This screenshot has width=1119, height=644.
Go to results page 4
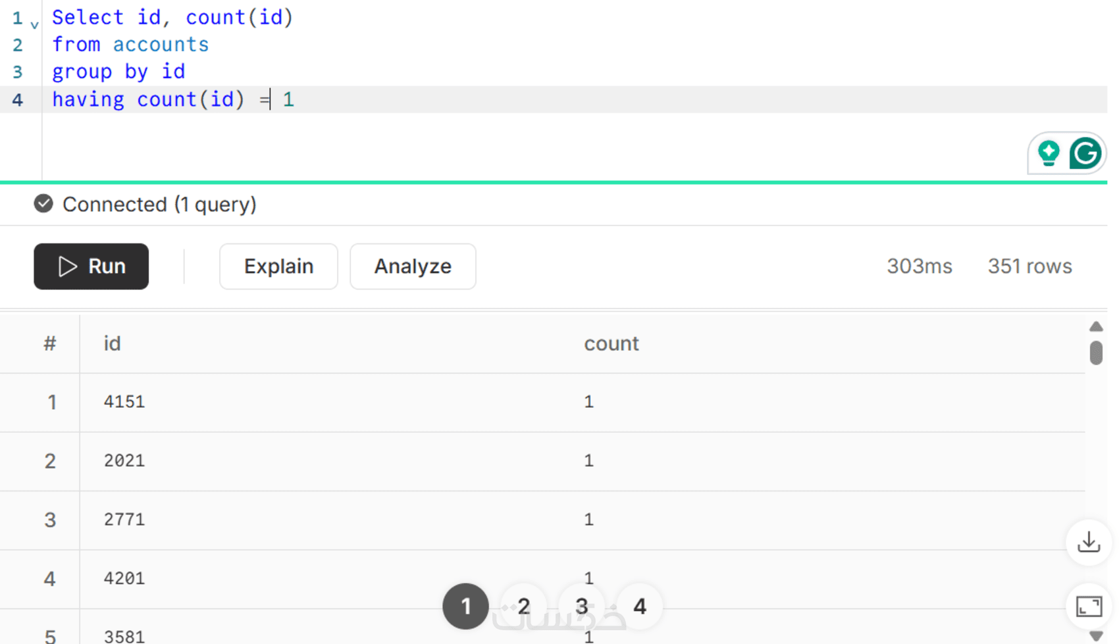[x=640, y=606]
